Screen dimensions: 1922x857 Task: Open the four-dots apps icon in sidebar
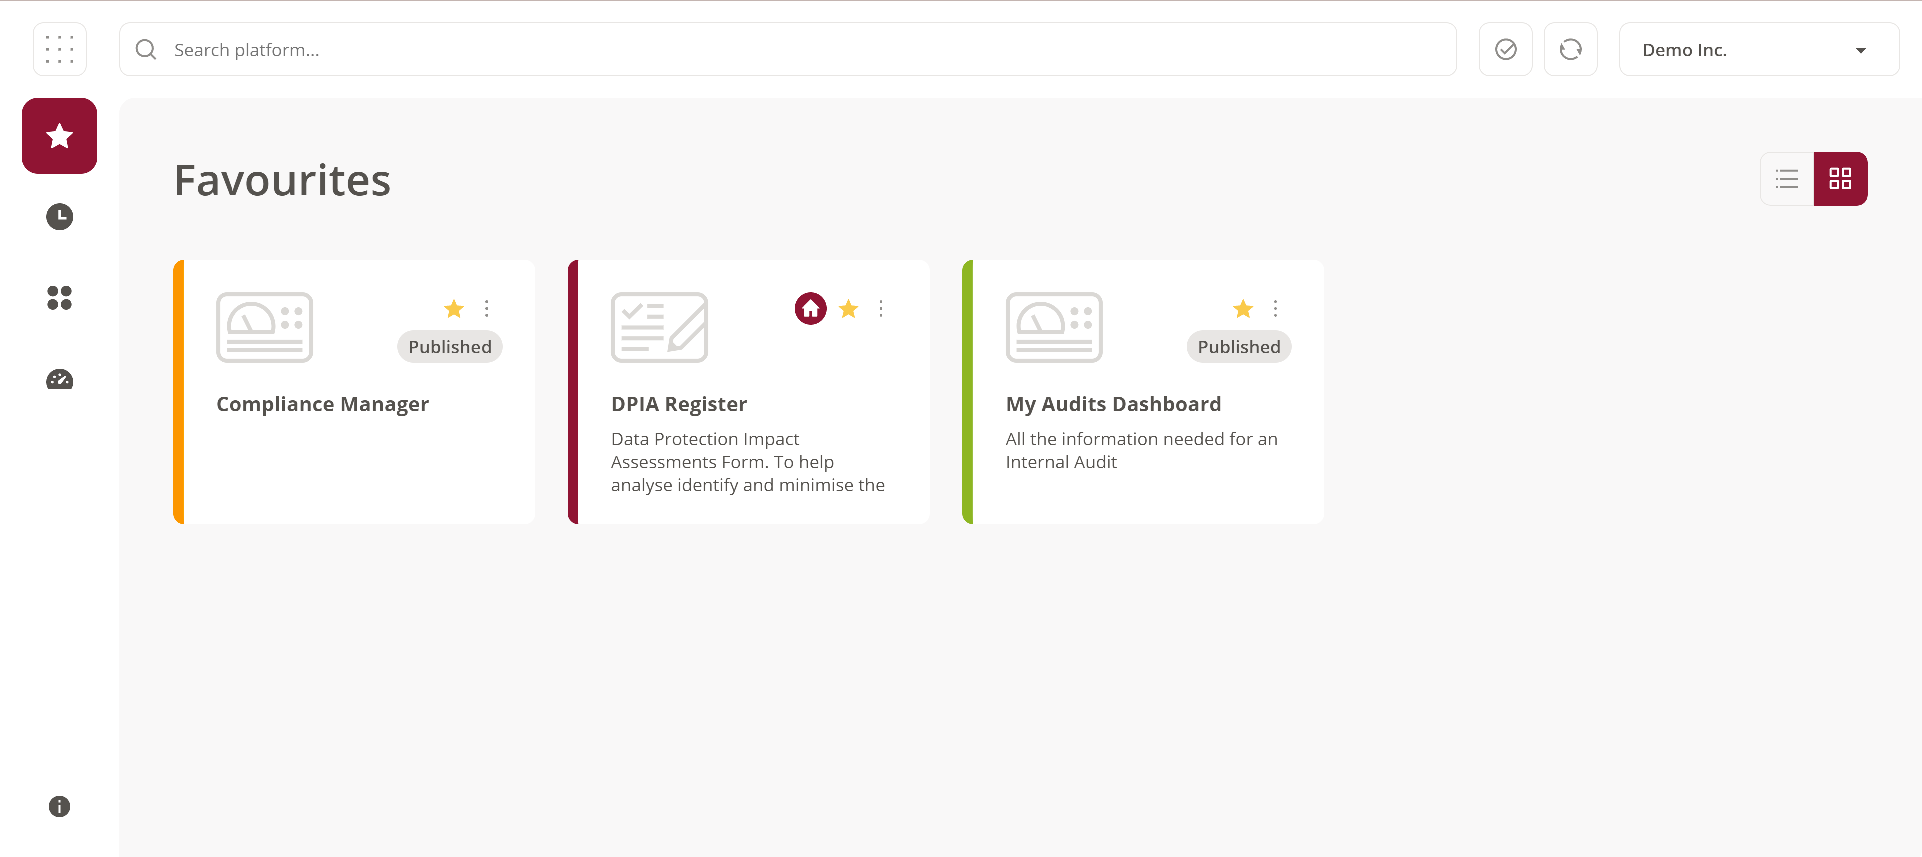click(60, 298)
